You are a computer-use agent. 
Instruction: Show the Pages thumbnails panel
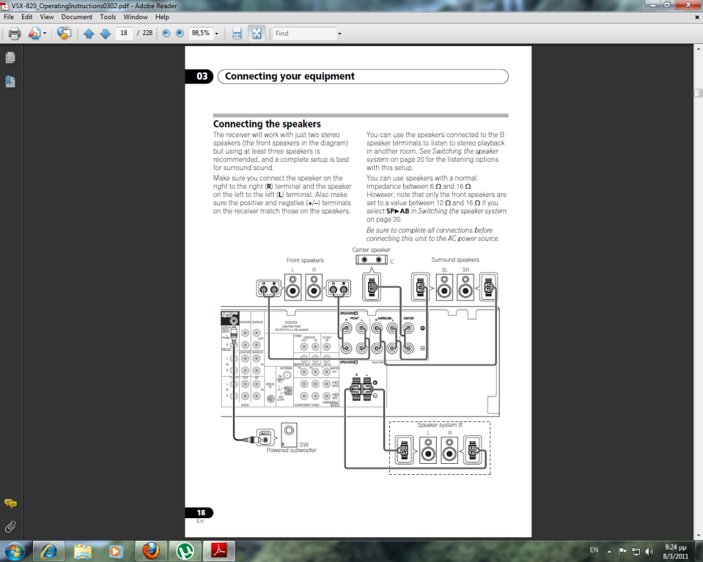click(10, 58)
